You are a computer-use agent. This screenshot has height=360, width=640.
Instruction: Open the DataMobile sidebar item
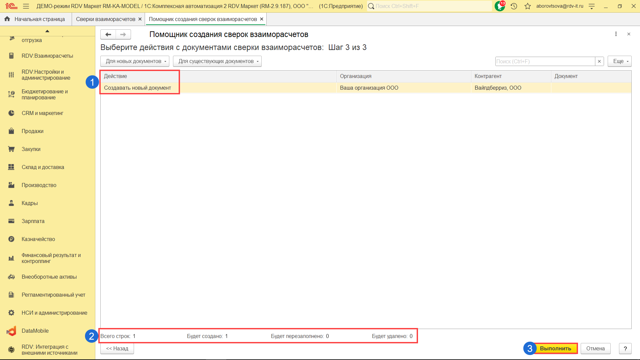pos(35,331)
